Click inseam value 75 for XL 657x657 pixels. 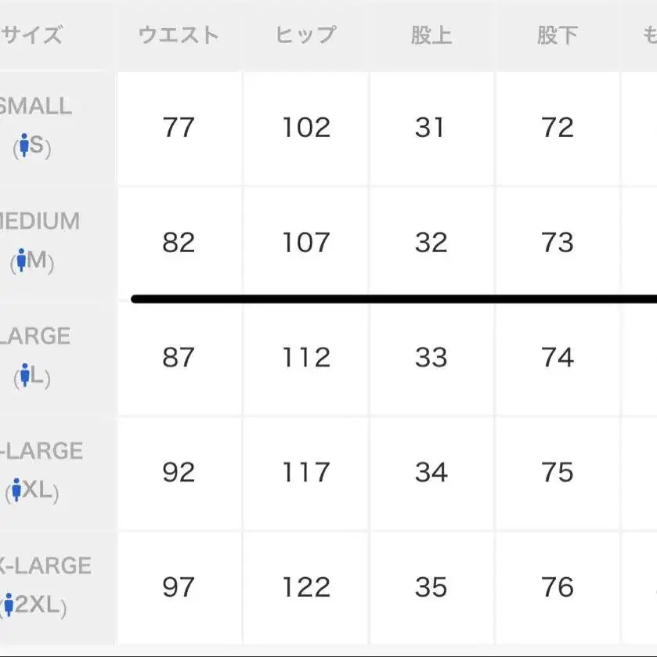click(x=558, y=473)
